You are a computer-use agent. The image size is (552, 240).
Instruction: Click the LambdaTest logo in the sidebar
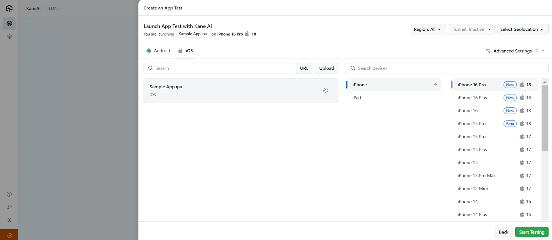point(9,8)
